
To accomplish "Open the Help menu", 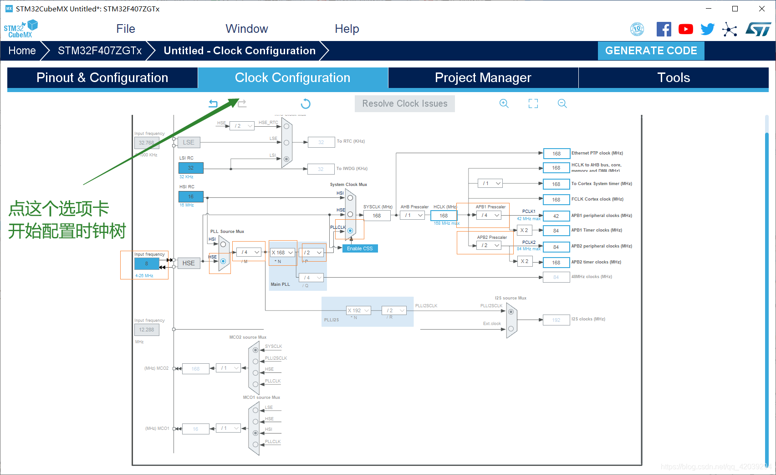I will (347, 29).
